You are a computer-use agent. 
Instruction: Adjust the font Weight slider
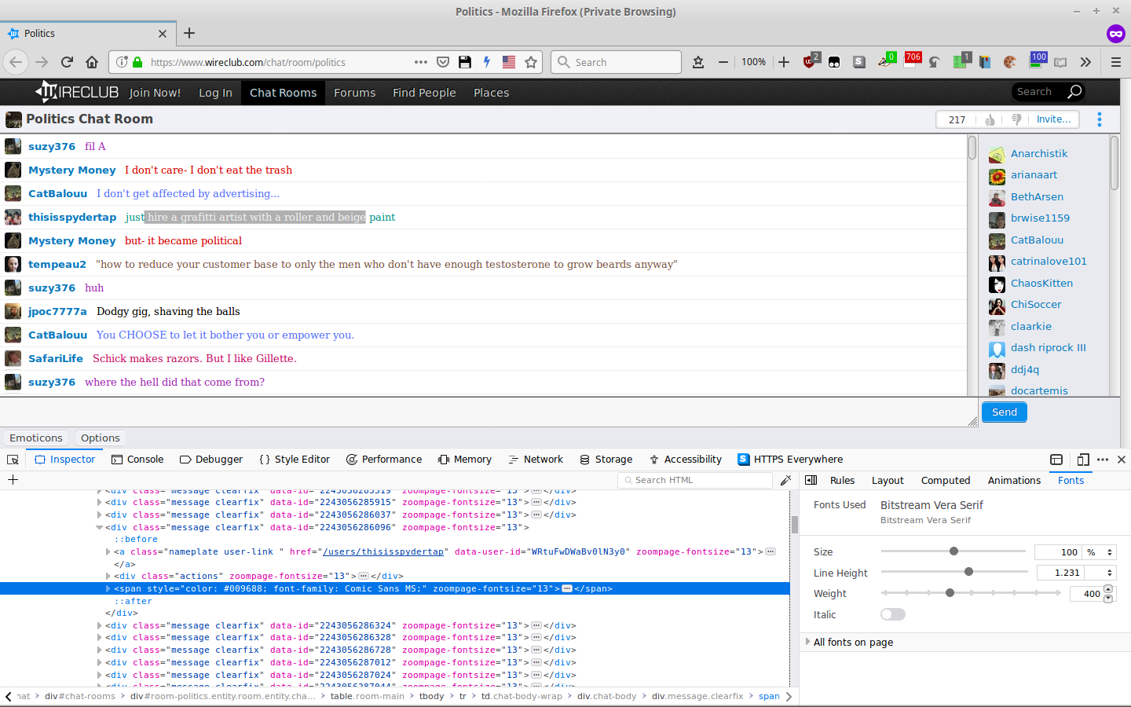950,592
